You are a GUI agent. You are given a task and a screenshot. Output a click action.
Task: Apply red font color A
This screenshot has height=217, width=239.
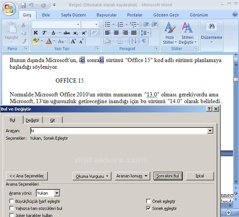(x=49, y=41)
